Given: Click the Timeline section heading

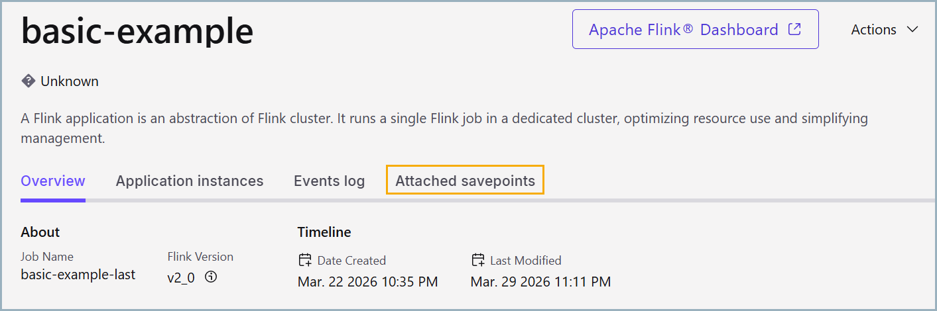Looking at the screenshot, I should [x=324, y=232].
